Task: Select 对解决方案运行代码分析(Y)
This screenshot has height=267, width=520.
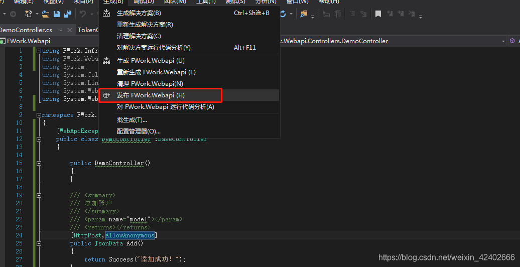Action: (x=190, y=48)
